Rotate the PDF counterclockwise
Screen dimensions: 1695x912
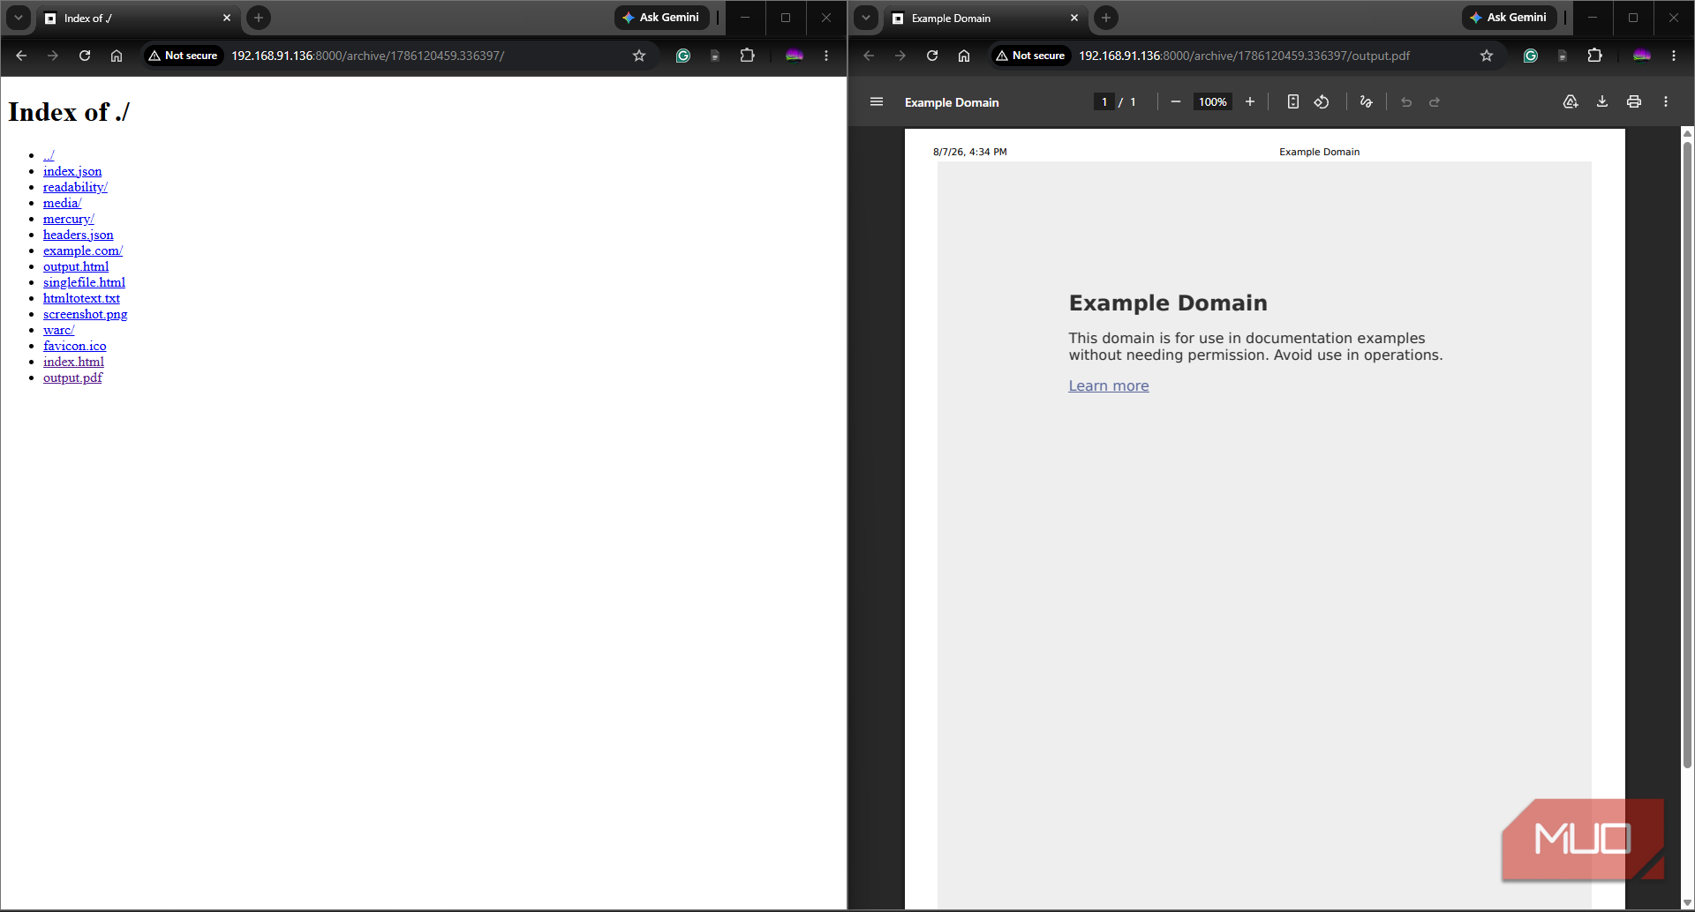1322,102
